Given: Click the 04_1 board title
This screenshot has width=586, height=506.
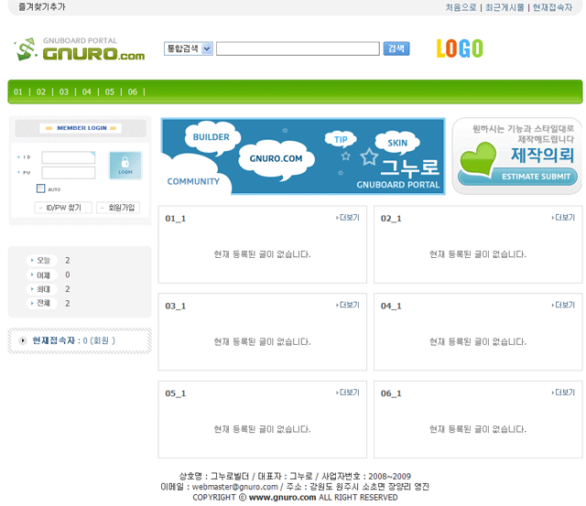Looking at the screenshot, I should 391,307.
